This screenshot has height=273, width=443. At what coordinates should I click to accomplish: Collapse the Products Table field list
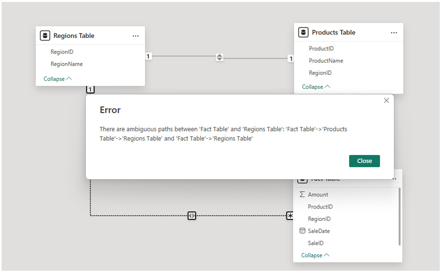click(316, 87)
